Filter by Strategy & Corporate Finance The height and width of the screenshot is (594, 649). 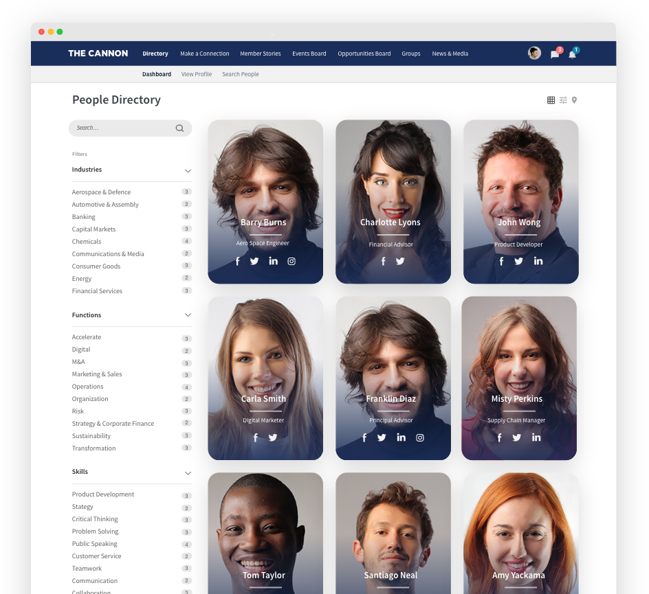(113, 424)
